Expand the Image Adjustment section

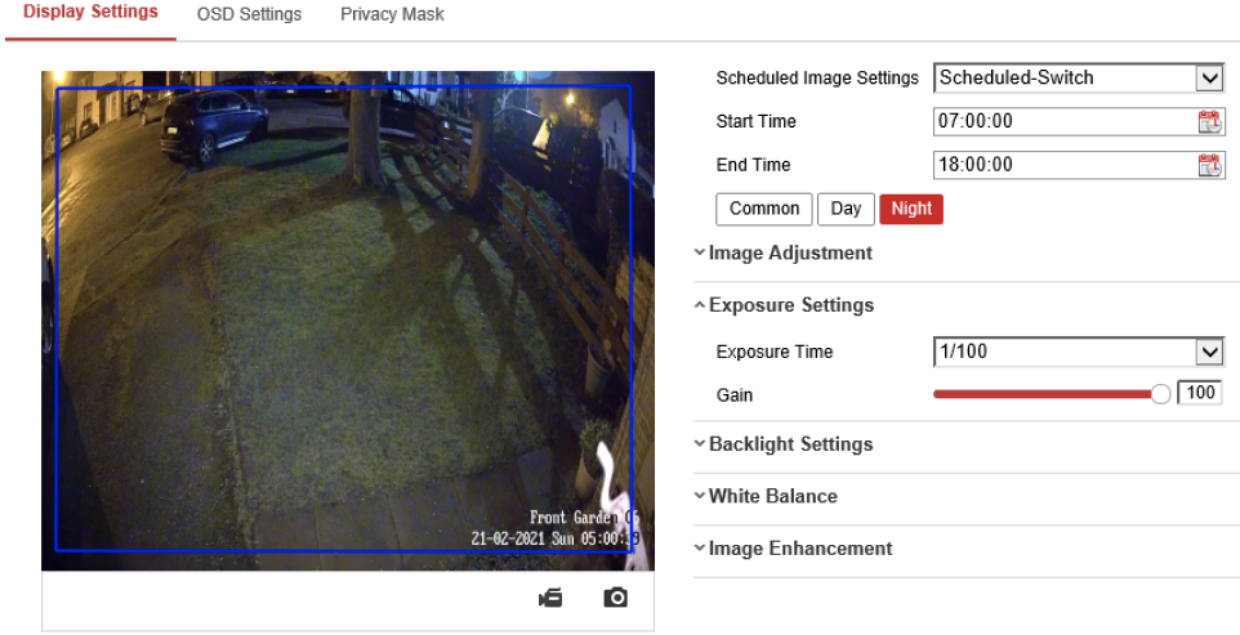tap(790, 253)
